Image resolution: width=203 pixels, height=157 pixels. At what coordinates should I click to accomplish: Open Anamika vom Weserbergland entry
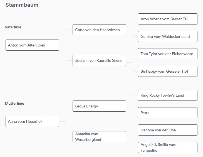click(99, 137)
